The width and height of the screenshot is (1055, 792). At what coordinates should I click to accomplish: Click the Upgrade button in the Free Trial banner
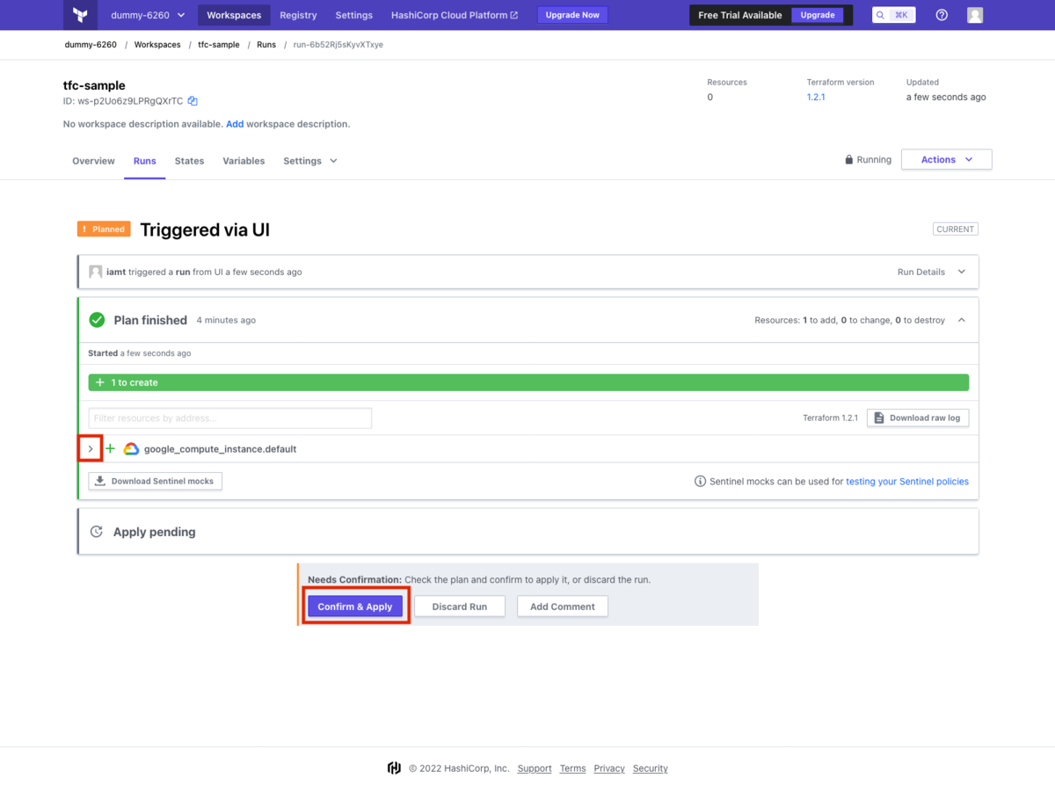pyautogui.click(x=818, y=15)
